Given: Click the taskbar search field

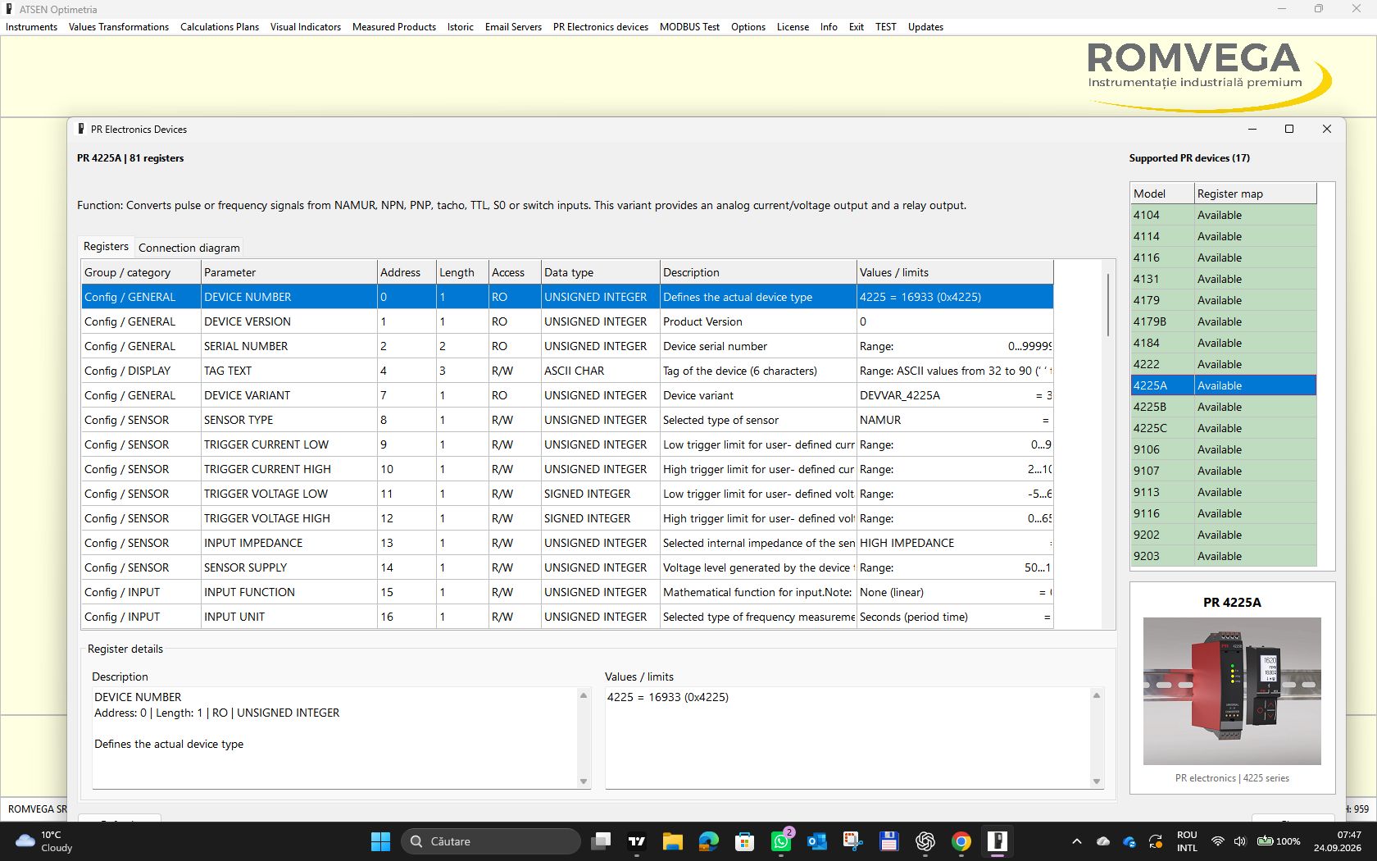Looking at the screenshot, I should [490, 841].
